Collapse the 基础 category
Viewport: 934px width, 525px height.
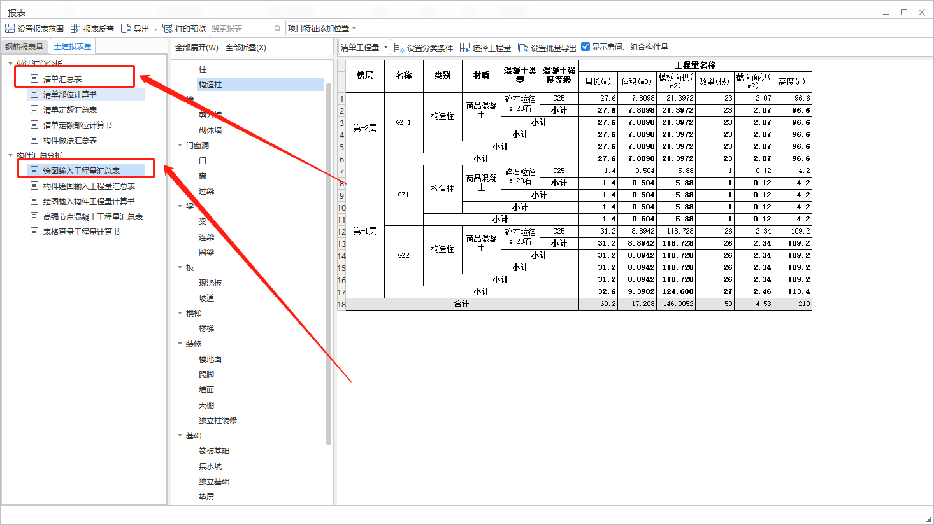(180, 435)
